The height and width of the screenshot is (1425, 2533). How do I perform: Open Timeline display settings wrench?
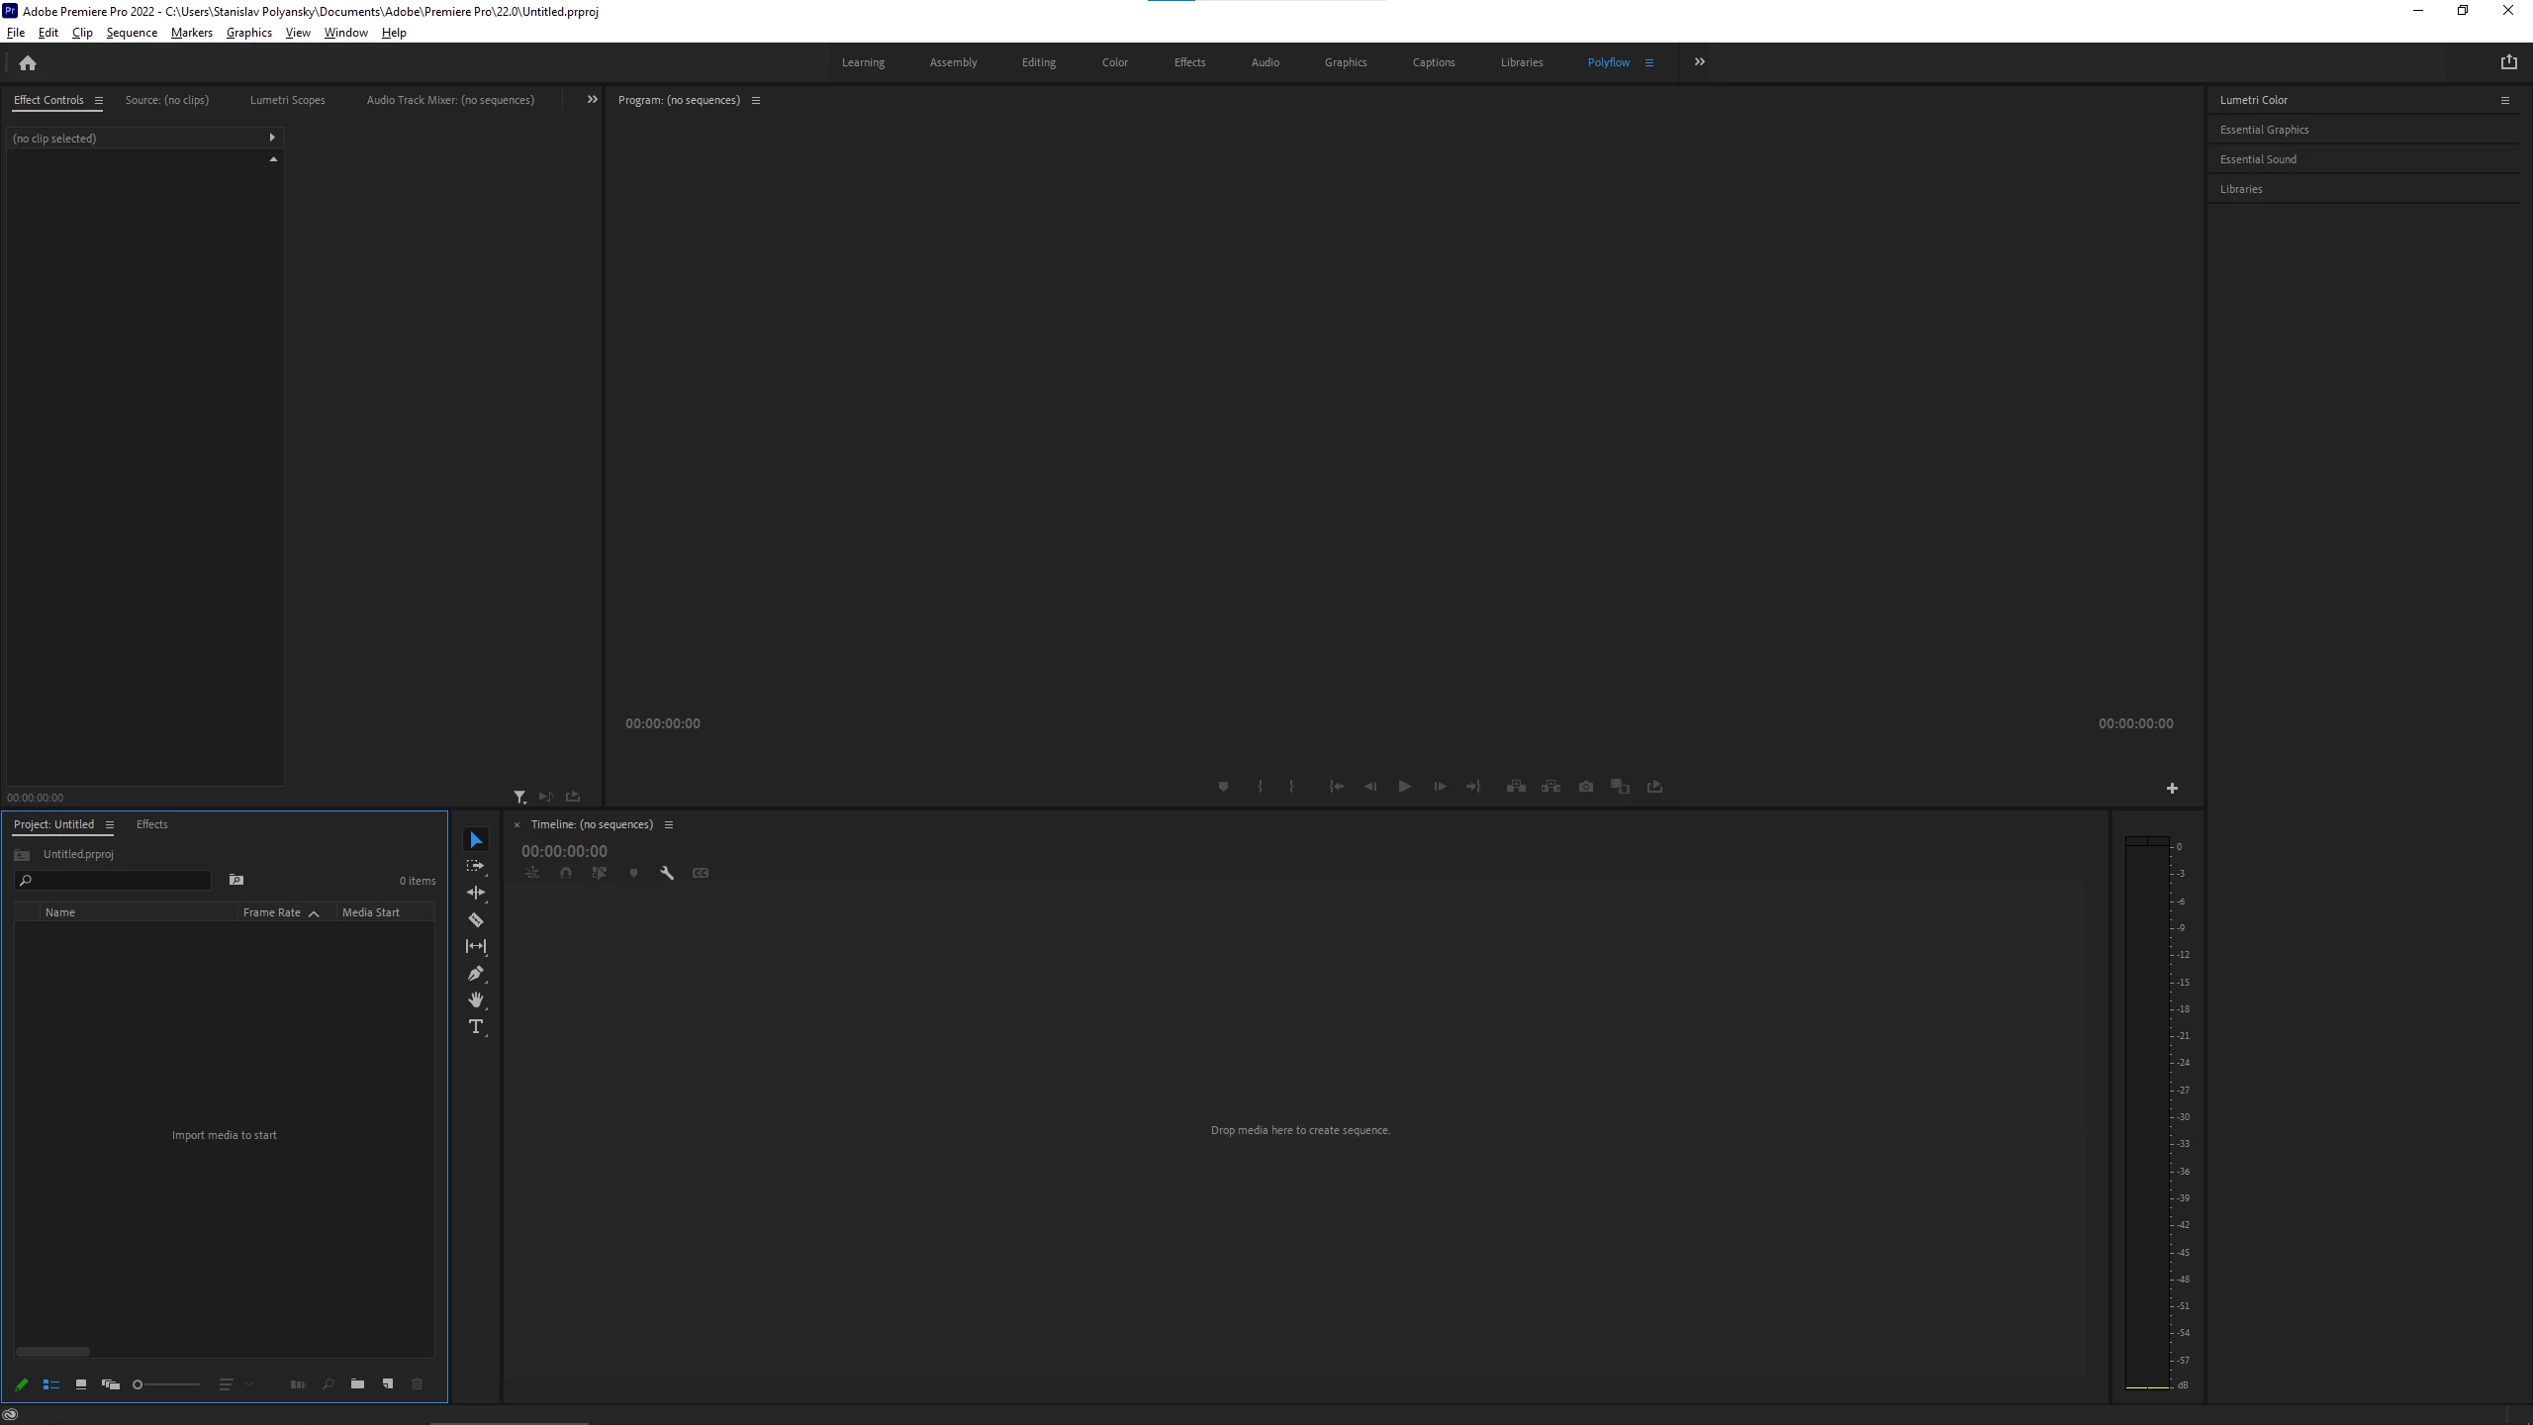667,873
